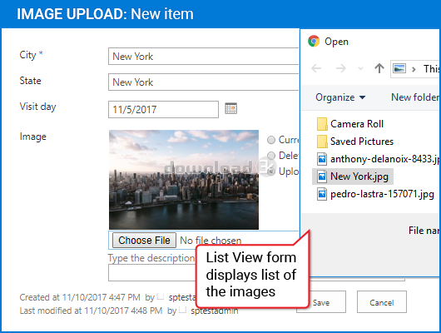Viewport: 441px width, 333px height.
Task: Expand the address bar path chevron
Action: pos(414,69)
